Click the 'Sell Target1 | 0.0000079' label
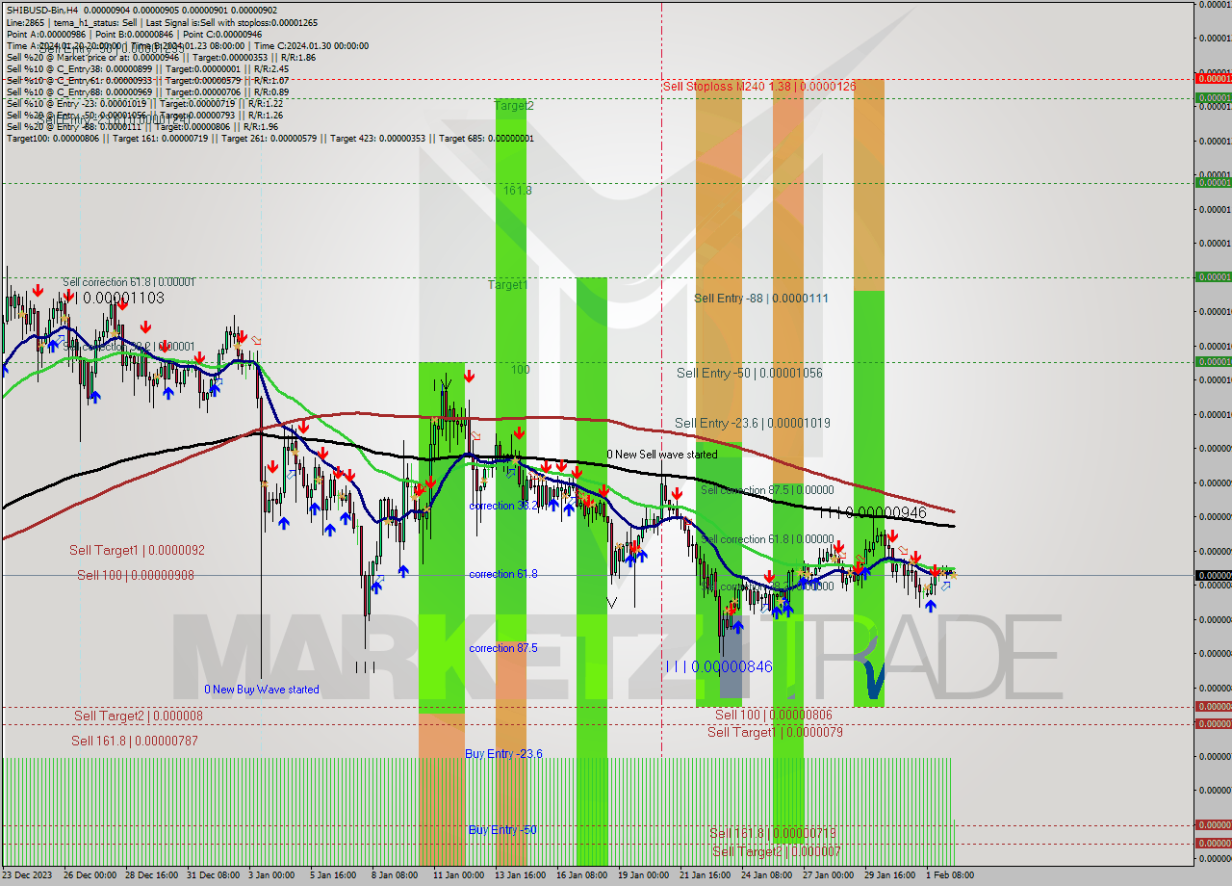 775,732
